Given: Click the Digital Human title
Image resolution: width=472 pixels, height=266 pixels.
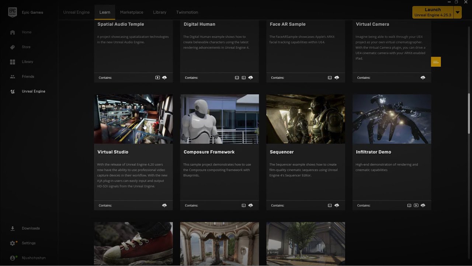Looking at the screenshot, I should pyautogui.click(x=199, y=24).
